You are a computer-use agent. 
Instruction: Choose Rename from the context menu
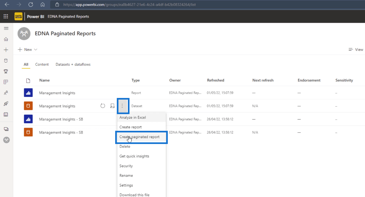(x=142, y=176)
